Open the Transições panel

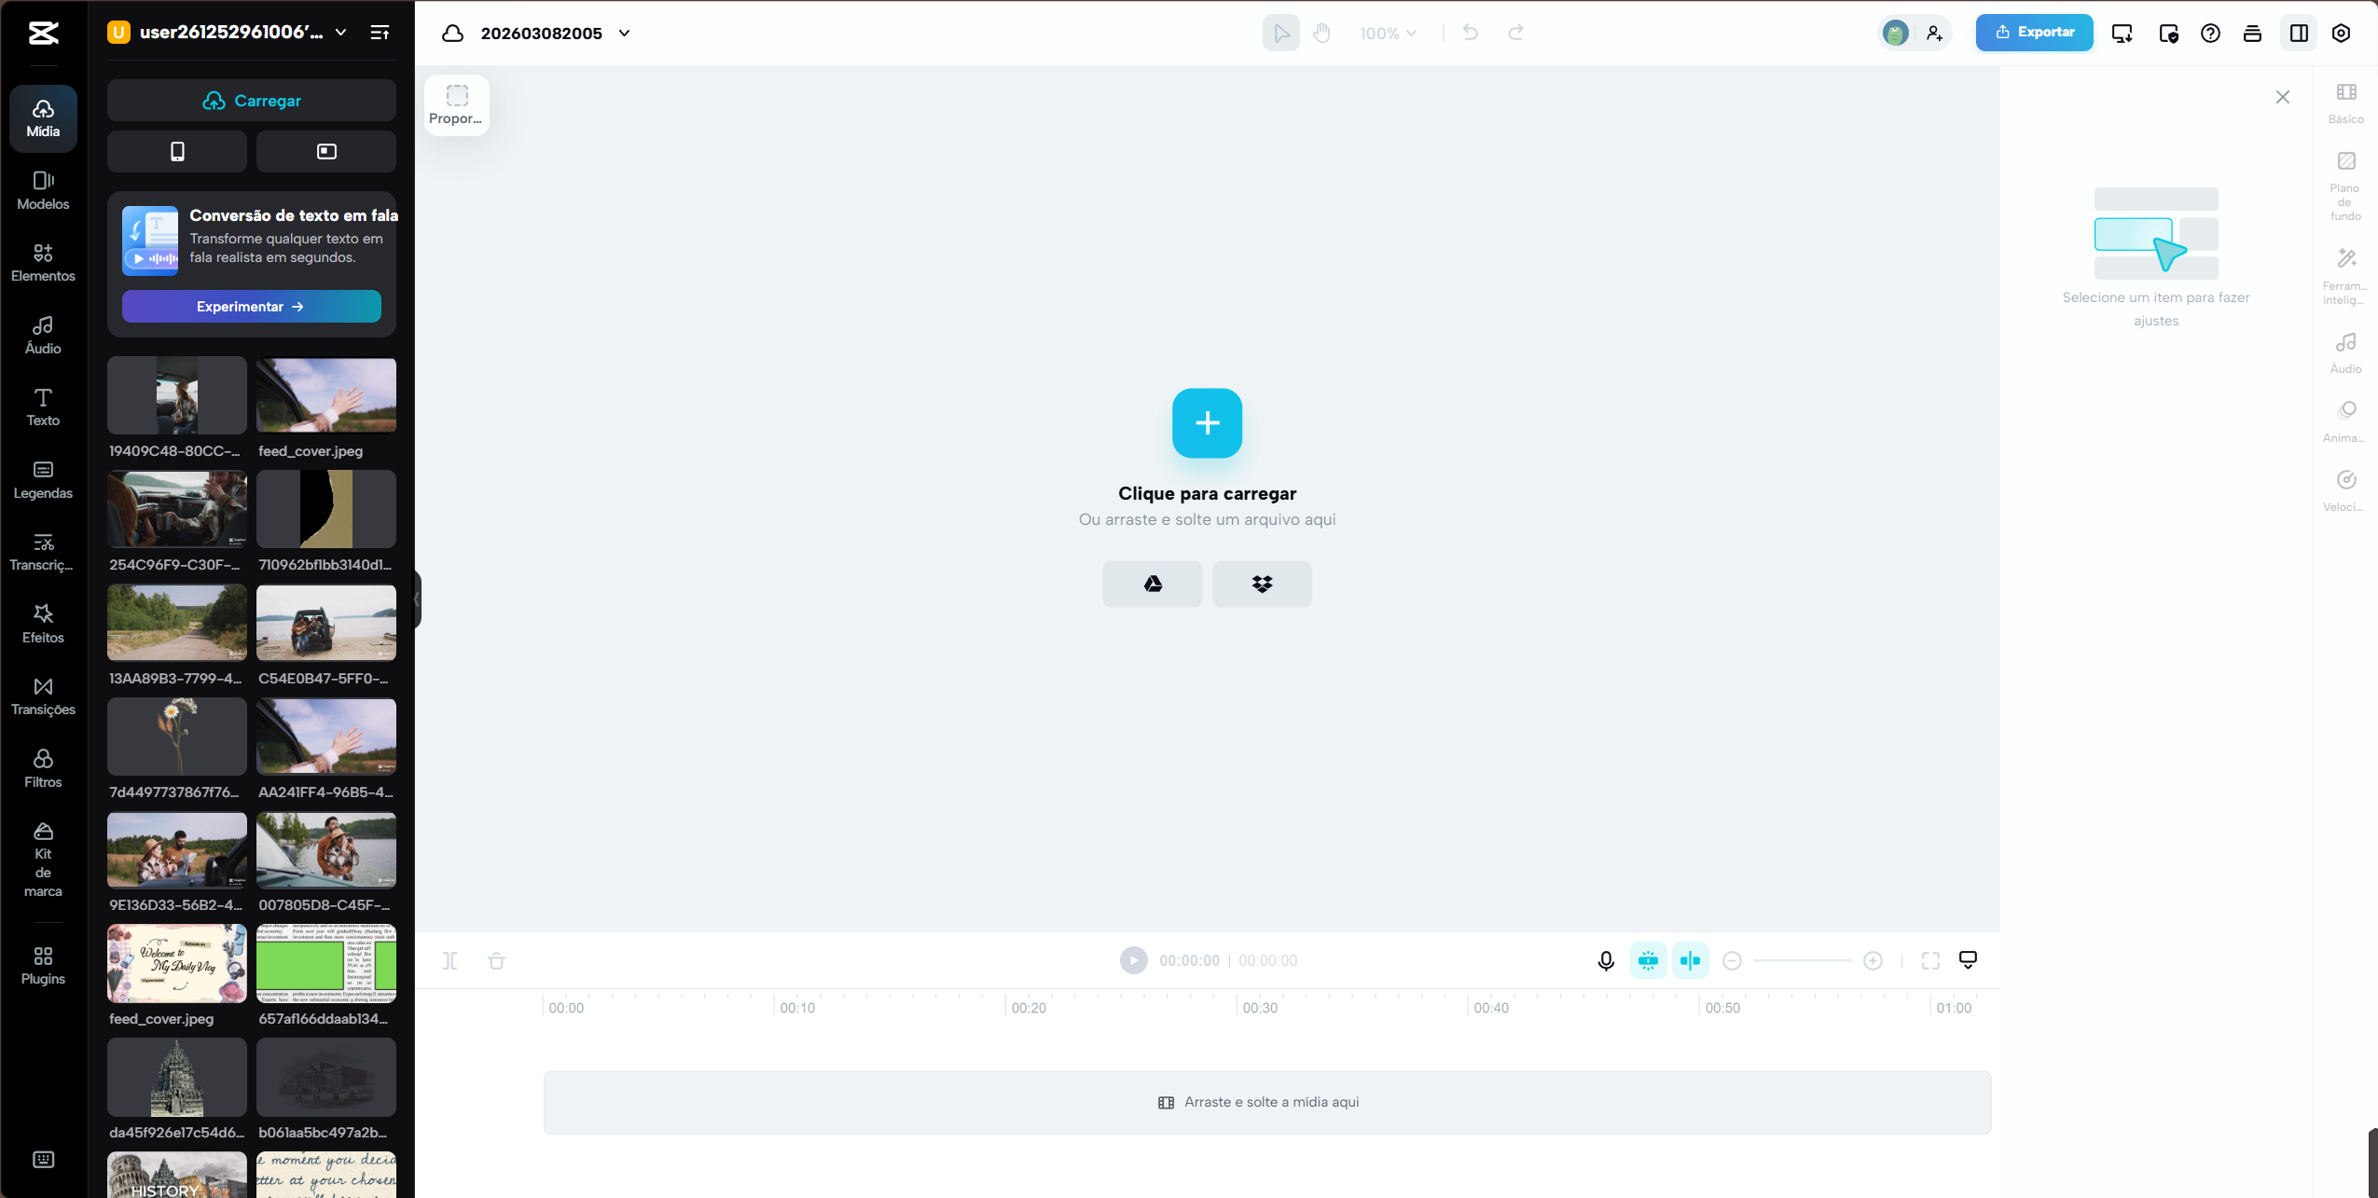pyautogui.click(x=43, y=695)
